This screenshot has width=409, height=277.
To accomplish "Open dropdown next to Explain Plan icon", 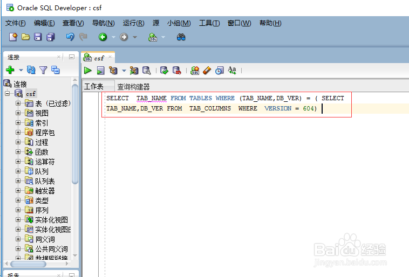I will (x=124, y=71).
